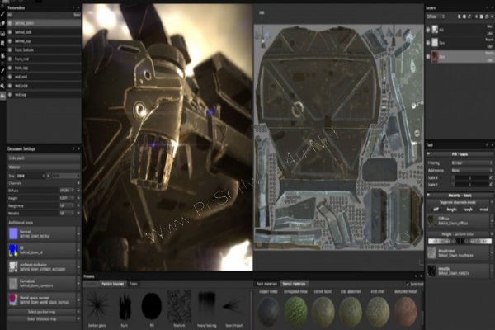Switch to the Particle brushes shelf tab
The width and height of the screenshot is (495, 330).
click(x=113, y=284)
